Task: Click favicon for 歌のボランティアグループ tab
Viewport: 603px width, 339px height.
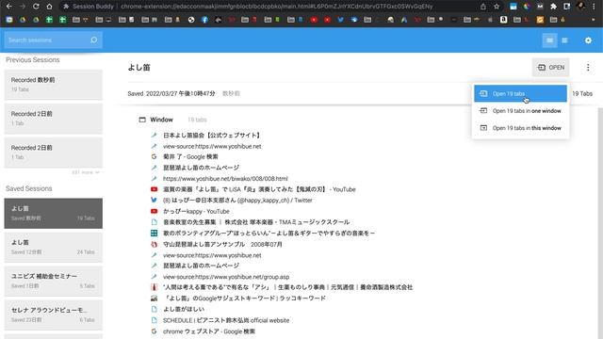Action: click(154, 234)
